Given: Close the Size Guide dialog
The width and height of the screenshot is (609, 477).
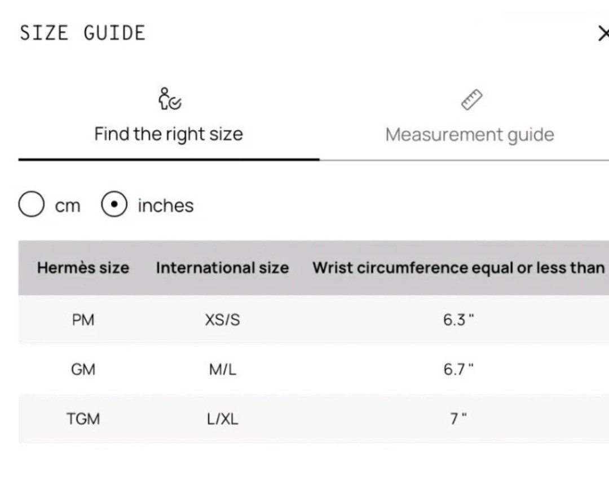Looking at the screenshot, I should 603,33.
